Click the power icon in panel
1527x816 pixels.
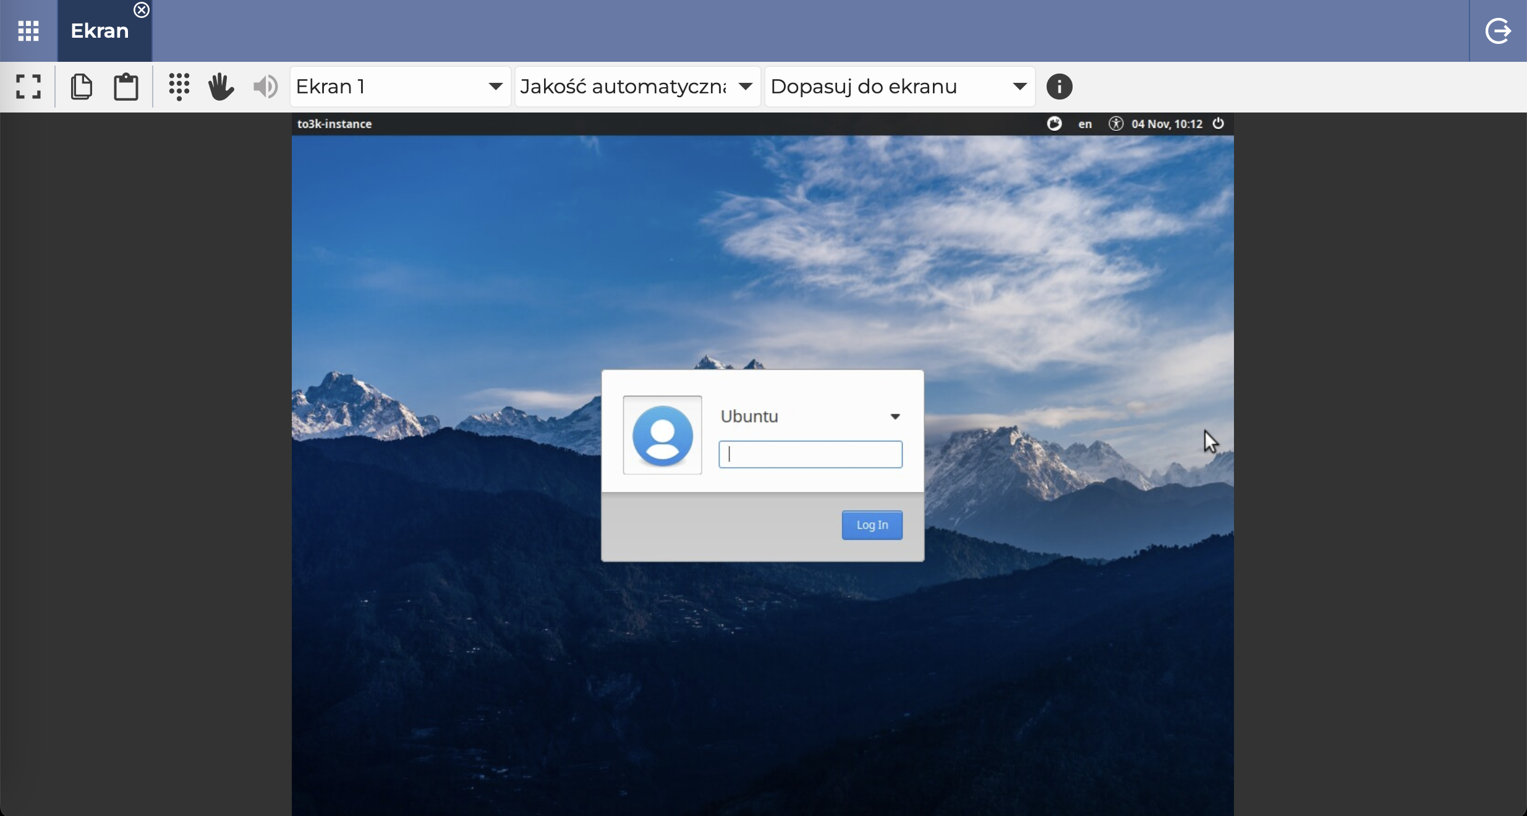pyautogui.click(x=1218, y=124)
